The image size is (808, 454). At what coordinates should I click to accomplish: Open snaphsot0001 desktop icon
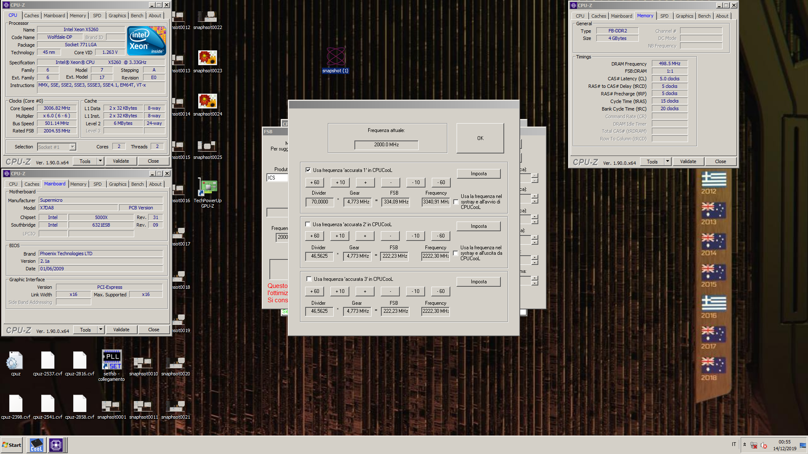112,409
